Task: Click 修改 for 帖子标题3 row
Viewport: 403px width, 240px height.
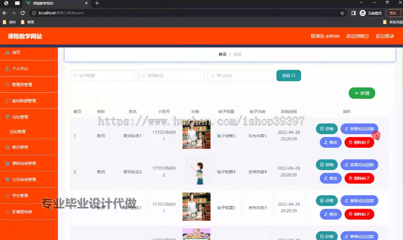Action: 330,214
